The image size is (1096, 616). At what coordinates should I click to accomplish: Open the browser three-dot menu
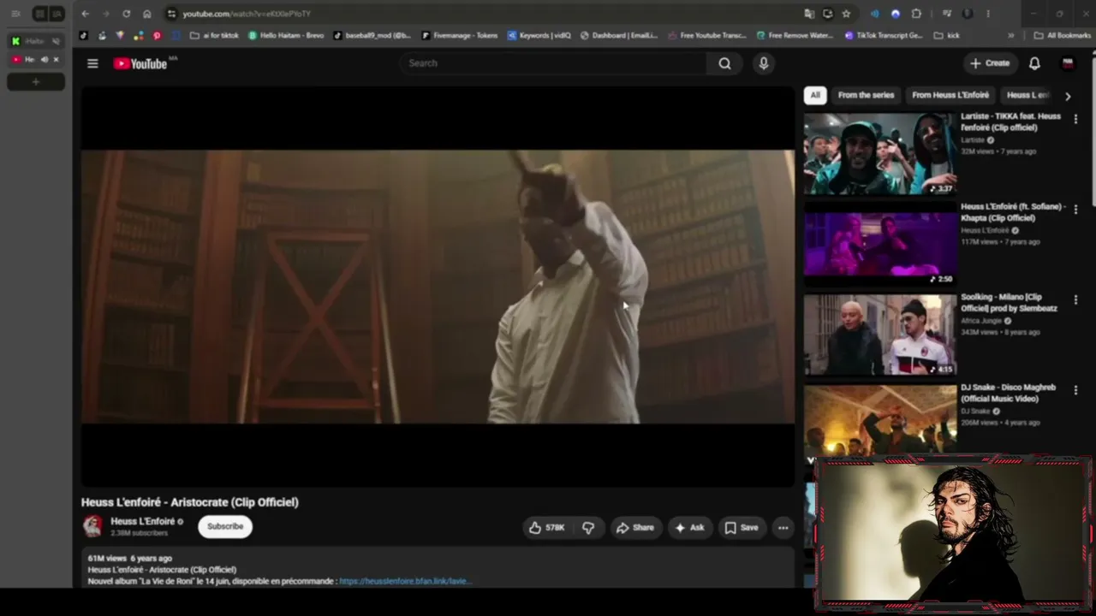click(x=988, y=14)
